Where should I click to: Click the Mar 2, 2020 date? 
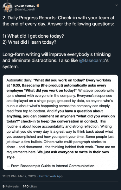(x=27, y=176)
